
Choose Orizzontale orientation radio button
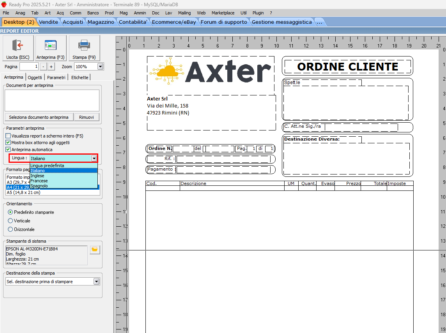[x=11, y=229]
